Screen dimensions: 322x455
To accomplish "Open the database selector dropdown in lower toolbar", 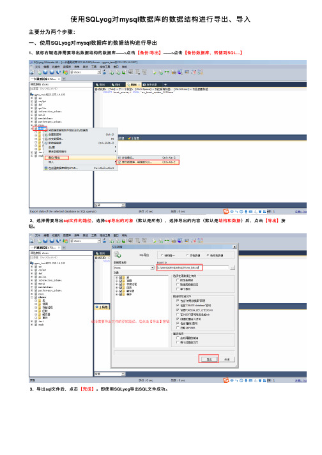I will coord(99,241).
